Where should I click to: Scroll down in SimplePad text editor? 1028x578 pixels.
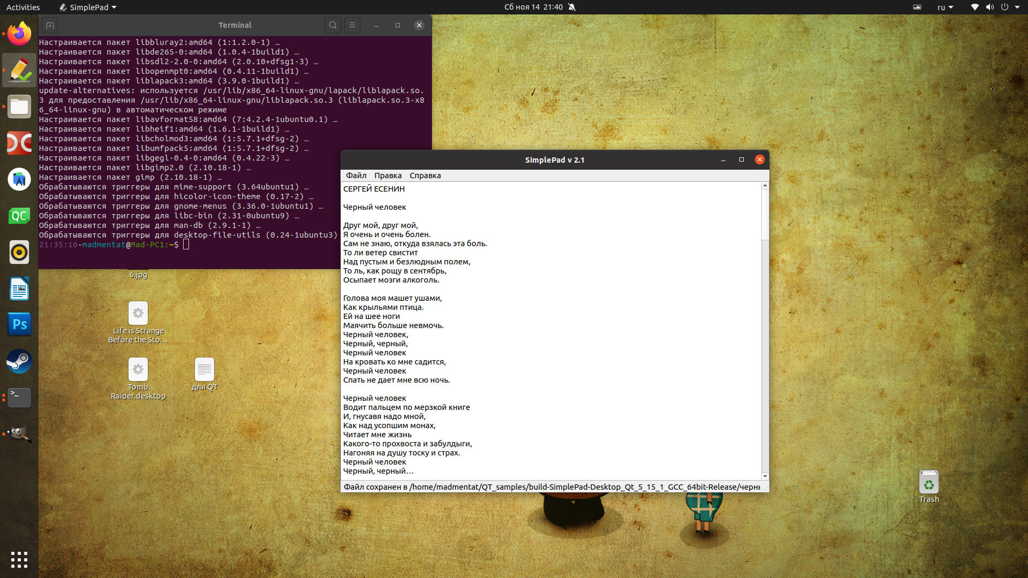[765, 475]
